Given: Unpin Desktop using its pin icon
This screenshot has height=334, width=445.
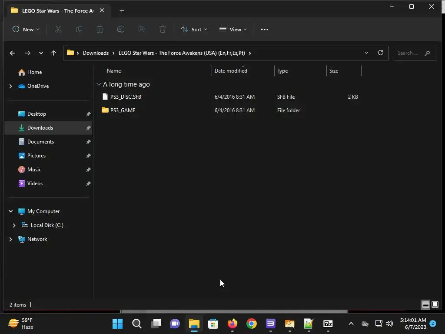Looking at the screenshot, I should click(x=88, y=114).
